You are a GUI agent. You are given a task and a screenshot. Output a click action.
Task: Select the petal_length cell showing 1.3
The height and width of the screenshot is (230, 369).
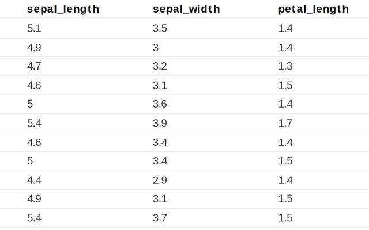[285, 66]
